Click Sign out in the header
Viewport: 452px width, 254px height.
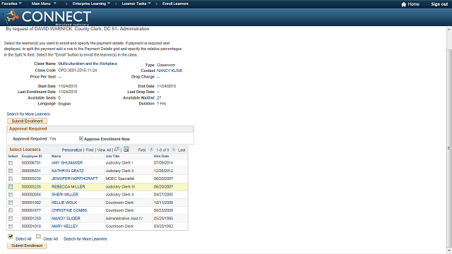[x=439, y=4]
